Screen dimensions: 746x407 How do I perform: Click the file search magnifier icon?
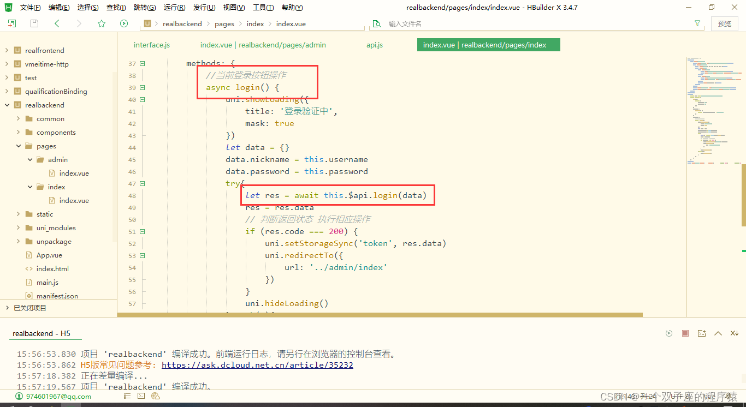[377, 24]
